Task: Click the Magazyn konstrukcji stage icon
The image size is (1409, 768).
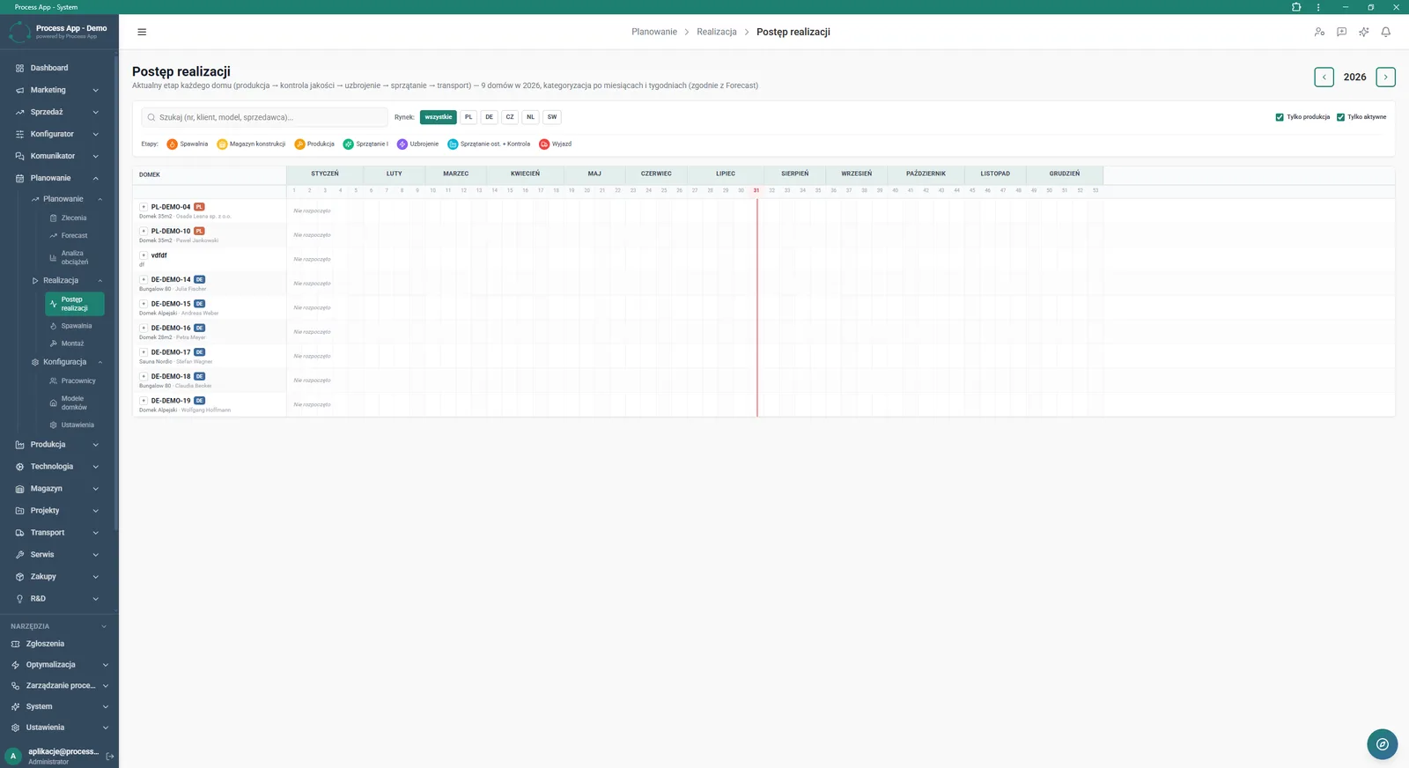Action: tap(222, 144)
